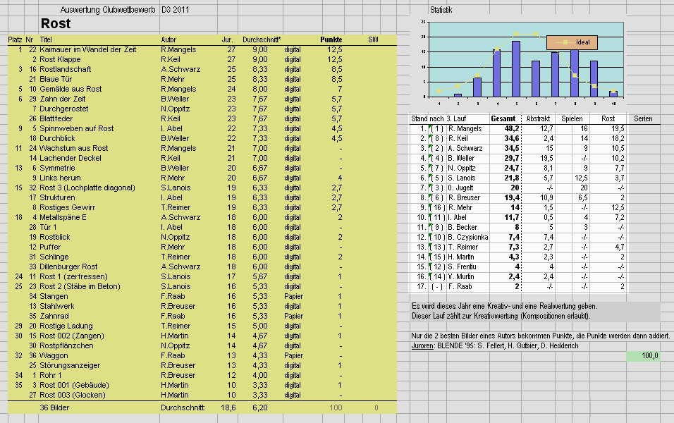Screen dimensions: 674x423
Task: Click the 'Rost 3 (Lochplatte diagonal)' title
Action: point(87,188)
